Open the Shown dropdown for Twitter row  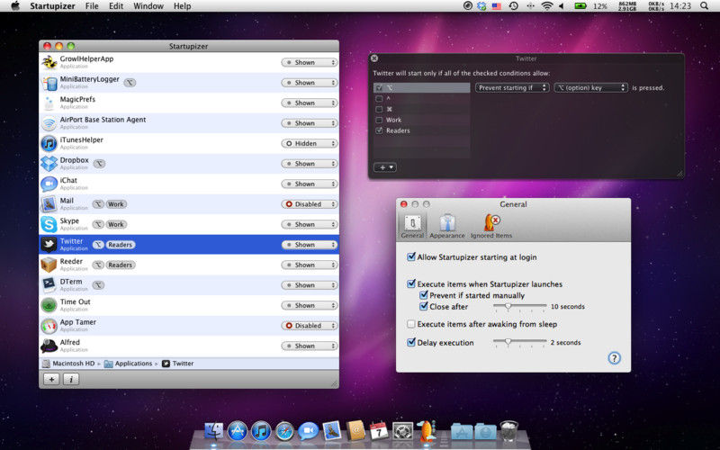click(310, 245)
